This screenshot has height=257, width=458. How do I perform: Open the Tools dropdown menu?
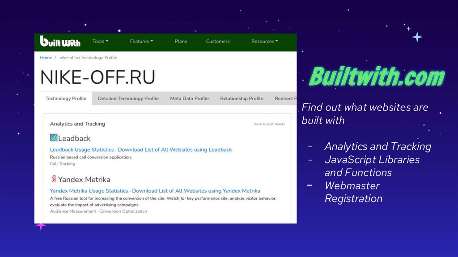pyautogui.click(x=100, y=41)
